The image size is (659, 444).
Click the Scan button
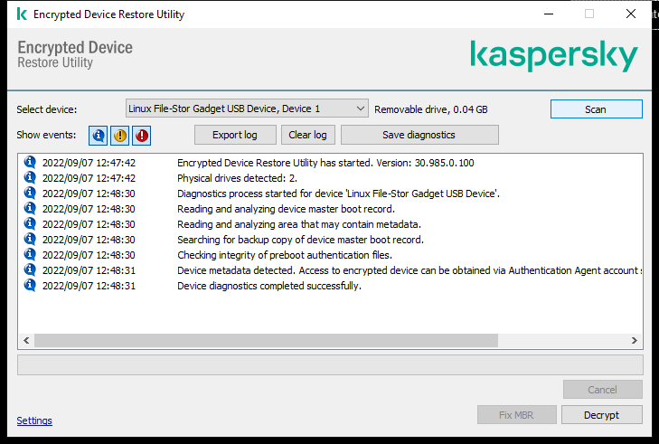(x=596, y=109)
